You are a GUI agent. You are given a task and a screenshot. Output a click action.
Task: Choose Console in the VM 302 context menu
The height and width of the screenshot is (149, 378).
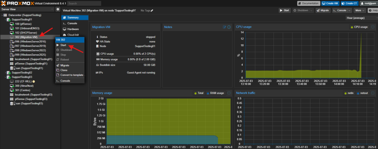tap(70, 81)
